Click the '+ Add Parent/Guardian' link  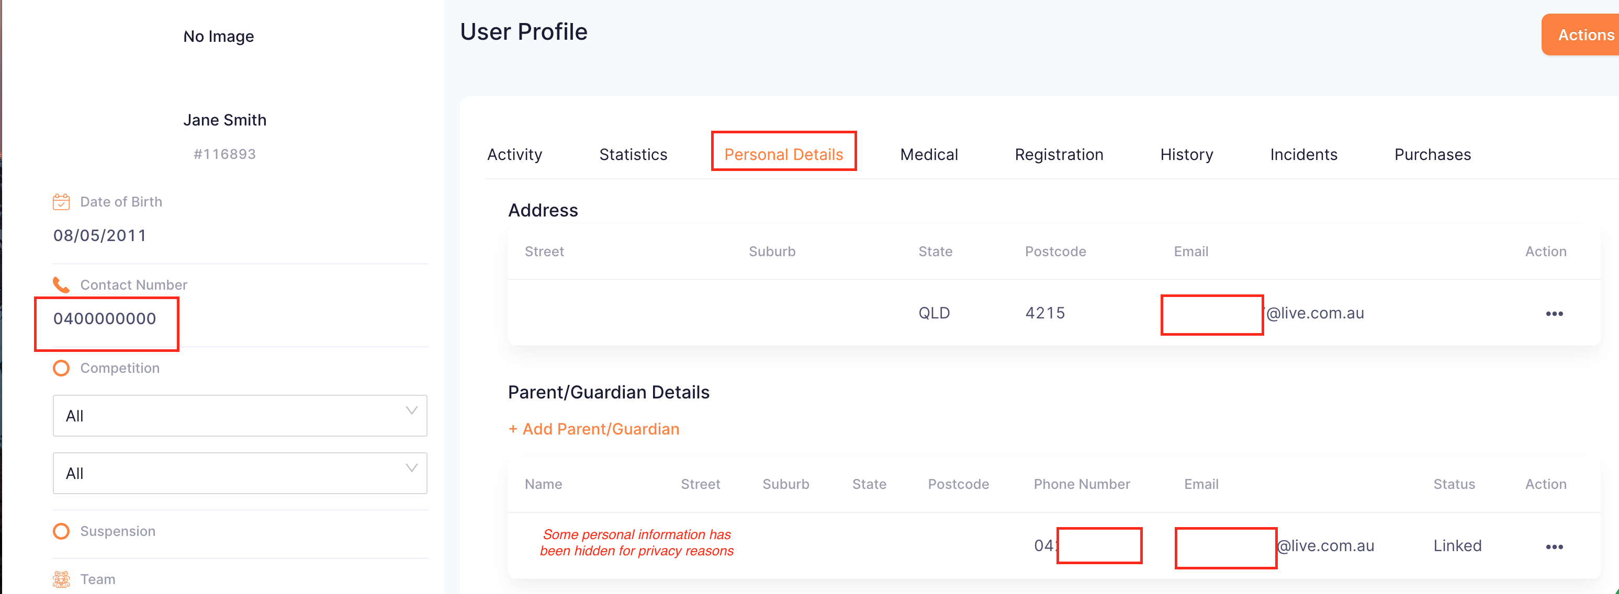[x=593, y=429]
